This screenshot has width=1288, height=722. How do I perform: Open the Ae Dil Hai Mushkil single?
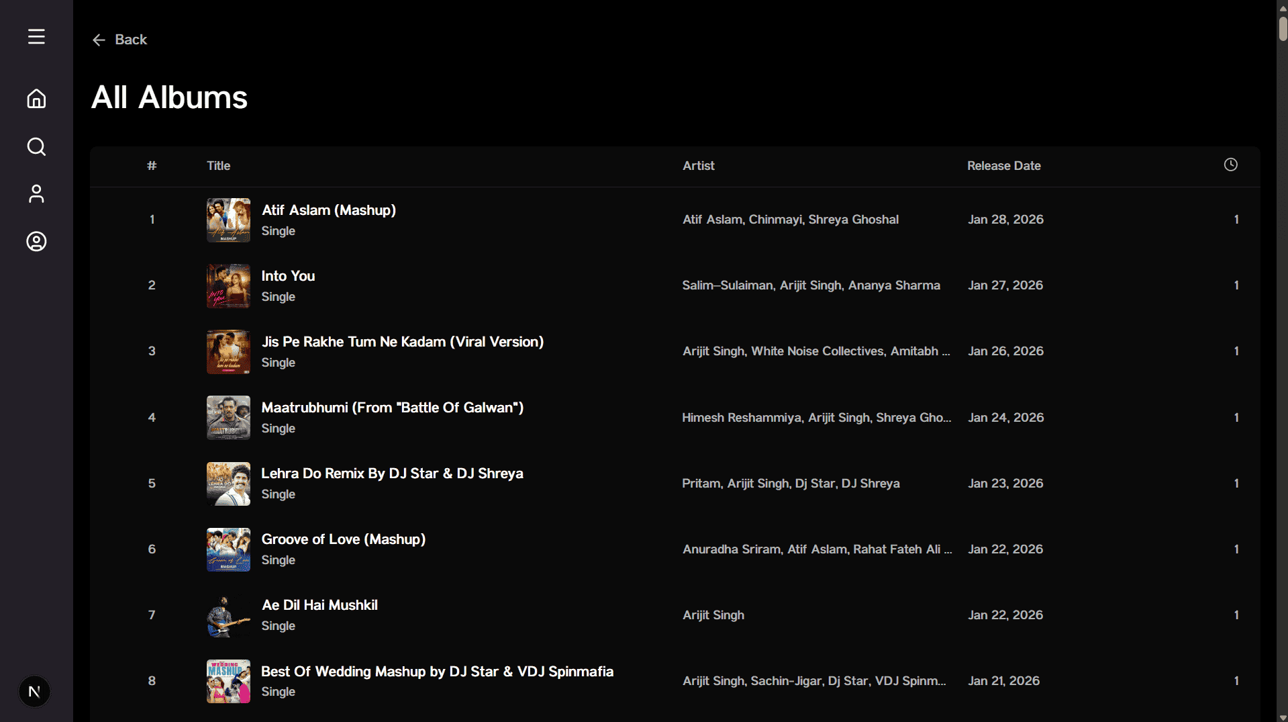[x=319, y=605]
